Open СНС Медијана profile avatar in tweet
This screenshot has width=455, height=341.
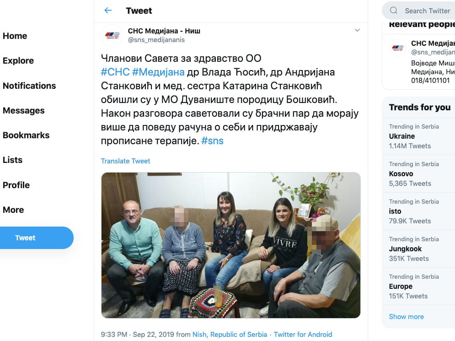112,35
